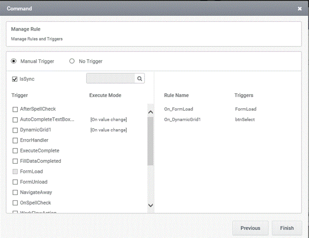Select the On_DynamicGrid1 rule name
Image resolution: width=309 pixels, height=238 pixels.
point(182,119)
